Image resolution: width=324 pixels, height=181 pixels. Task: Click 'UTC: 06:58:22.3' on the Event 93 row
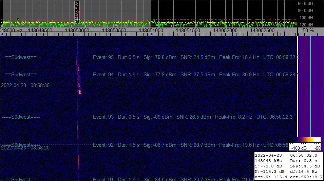274,117
